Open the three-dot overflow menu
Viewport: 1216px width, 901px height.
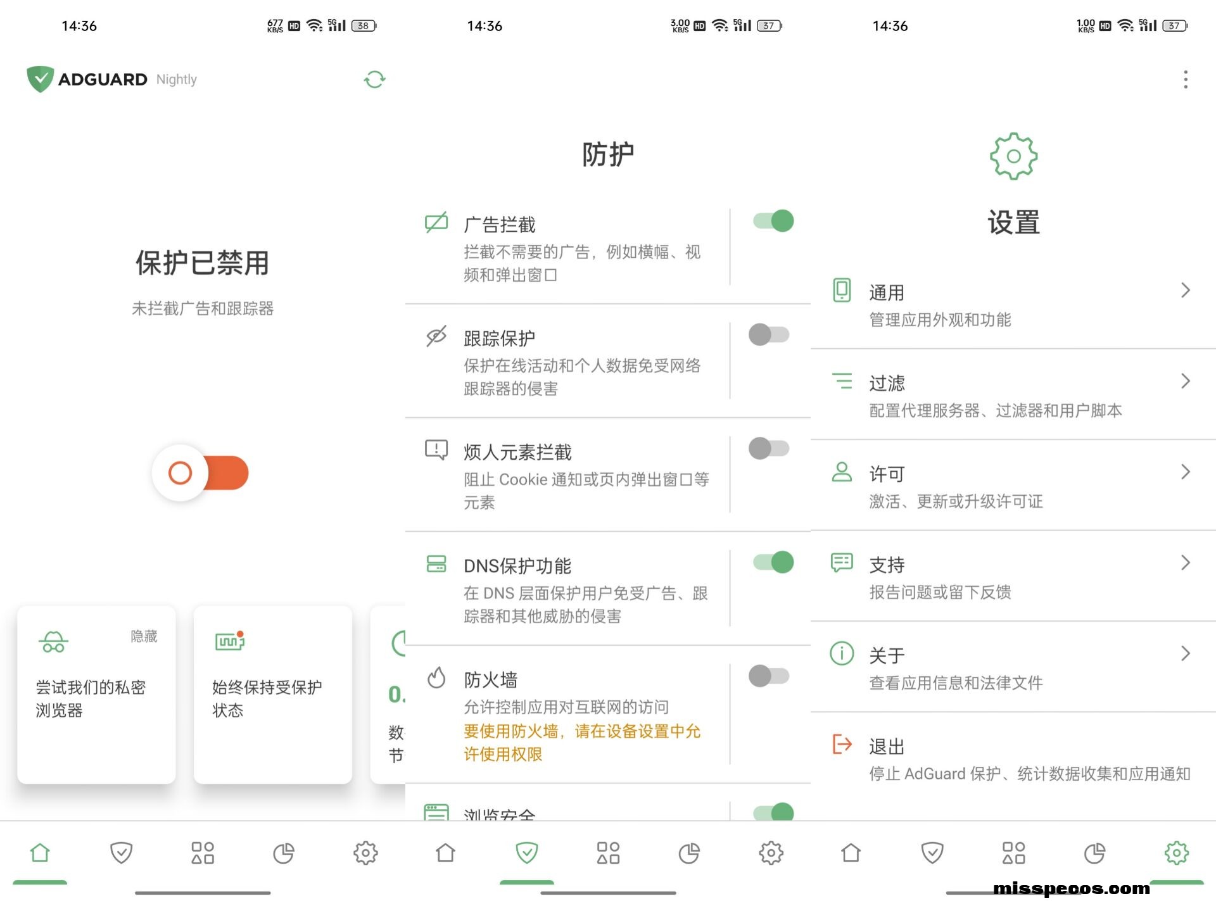(1185, 80)
